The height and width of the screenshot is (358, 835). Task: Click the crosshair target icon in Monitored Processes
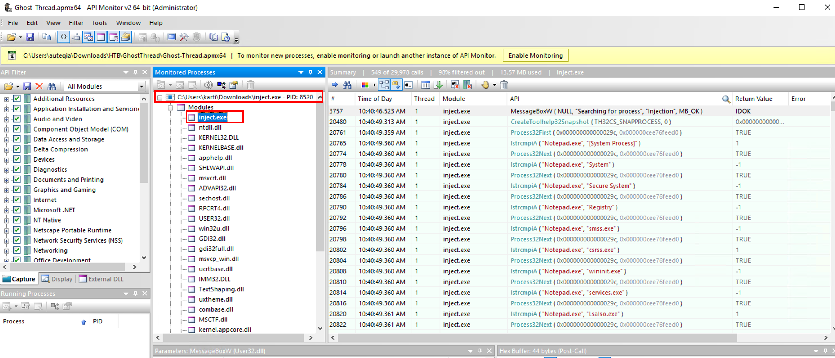click(208, 85)
